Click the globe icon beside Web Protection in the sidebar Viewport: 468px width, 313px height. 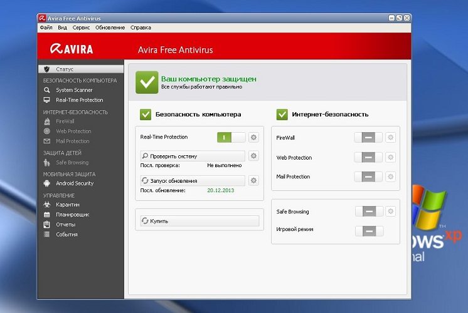(x=47, y=131)
